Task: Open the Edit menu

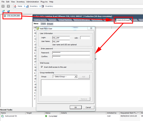Action: click(x=8, y=2)
